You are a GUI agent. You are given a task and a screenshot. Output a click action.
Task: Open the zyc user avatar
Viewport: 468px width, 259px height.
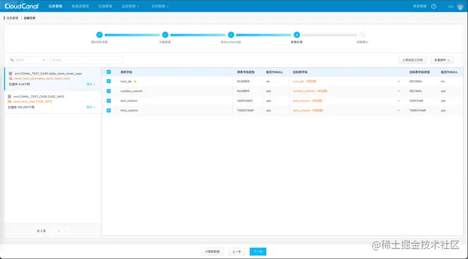[x=460, y=6]
